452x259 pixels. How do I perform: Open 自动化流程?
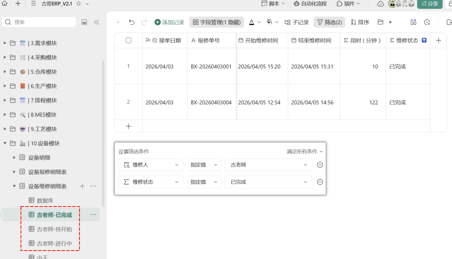[x=310, y=4]
